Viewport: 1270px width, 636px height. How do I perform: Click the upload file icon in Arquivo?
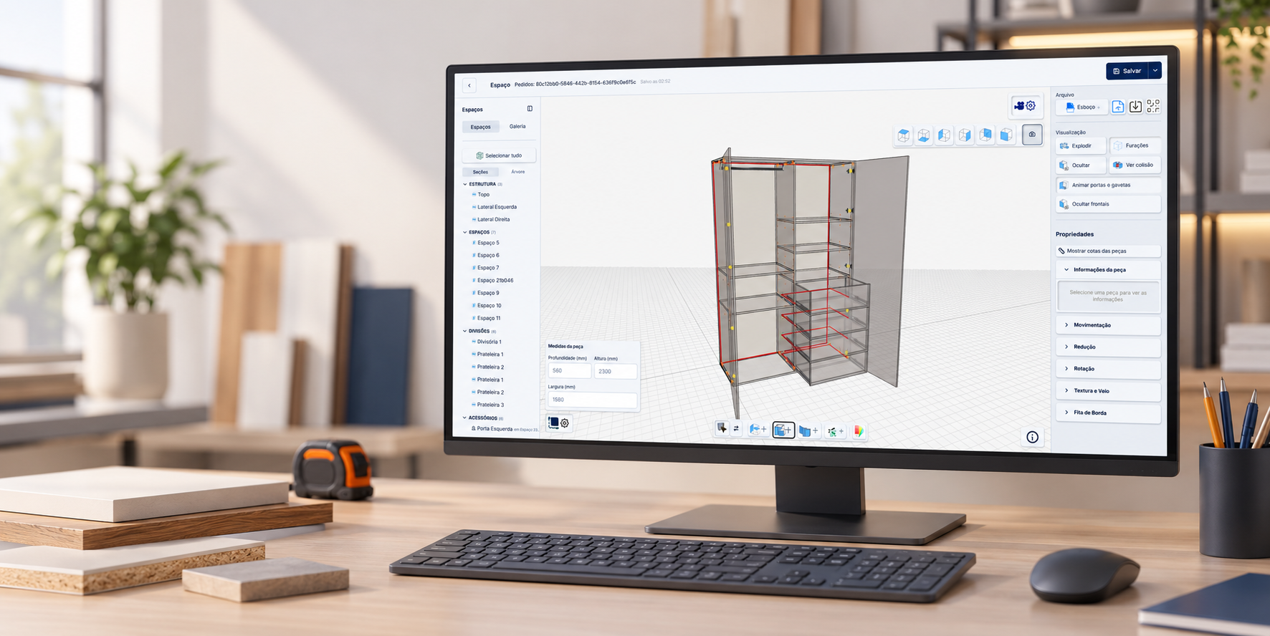tap(1118, 107)
